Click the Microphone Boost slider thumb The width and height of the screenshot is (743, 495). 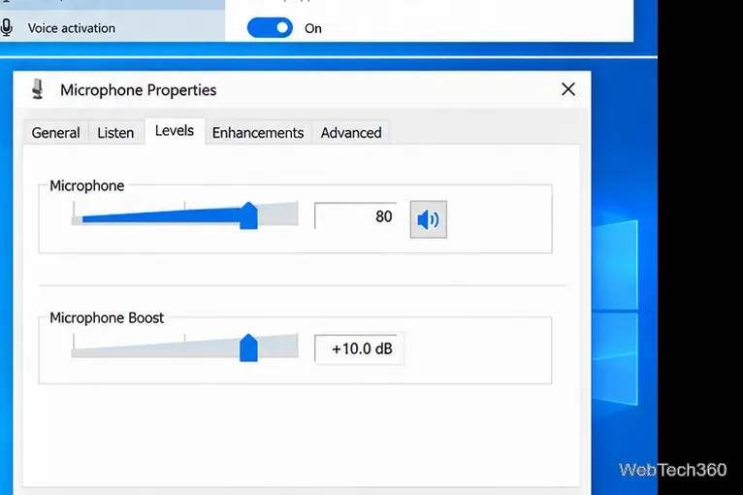[248, 347]
